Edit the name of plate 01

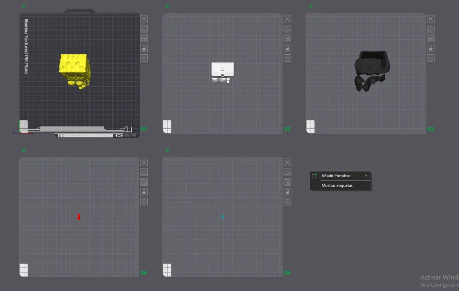pos(24,6)
